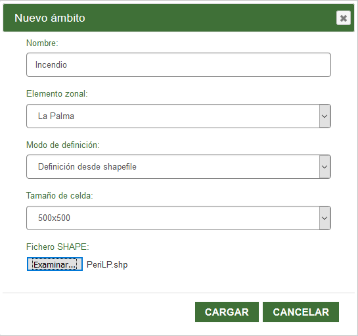
Task: Close the Nuevo ámbito dialog
Action: pos(343,18)
